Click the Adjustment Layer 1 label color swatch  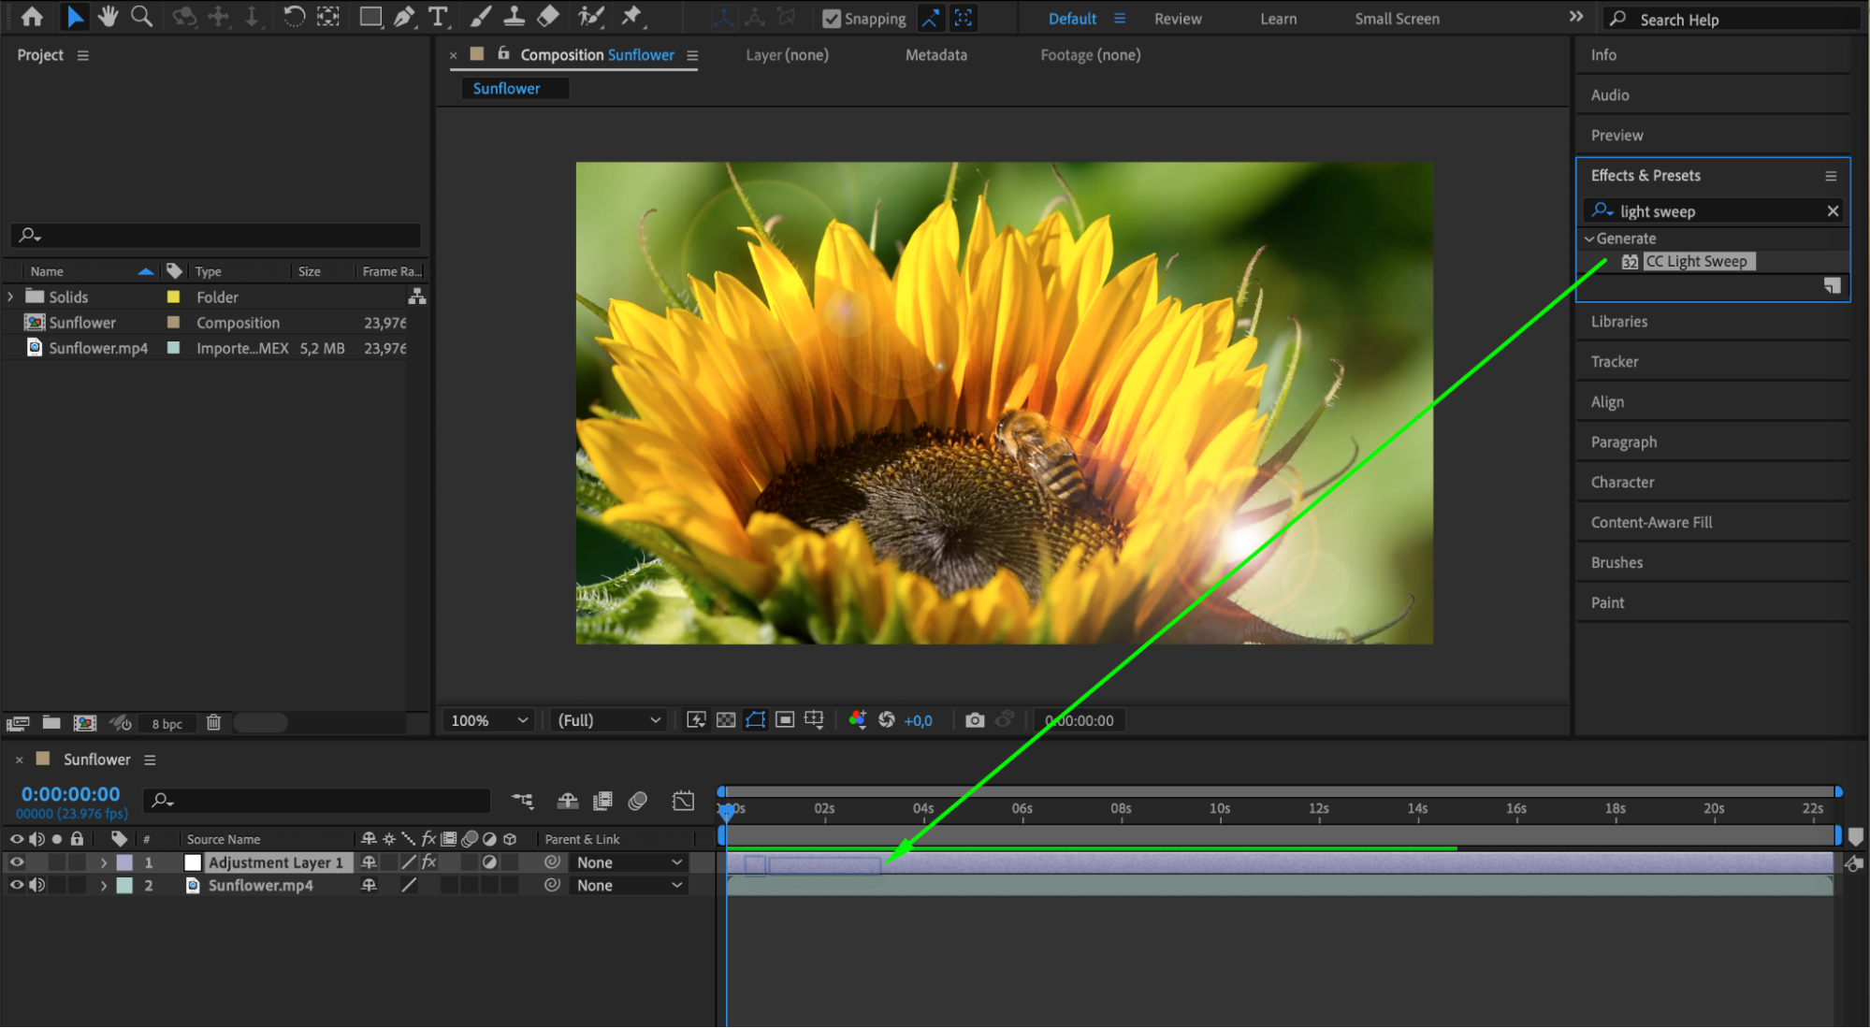click(x=124, y=862)
